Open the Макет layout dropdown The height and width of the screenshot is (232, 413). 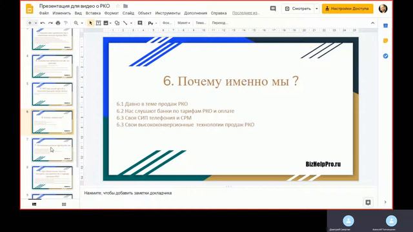183,23
